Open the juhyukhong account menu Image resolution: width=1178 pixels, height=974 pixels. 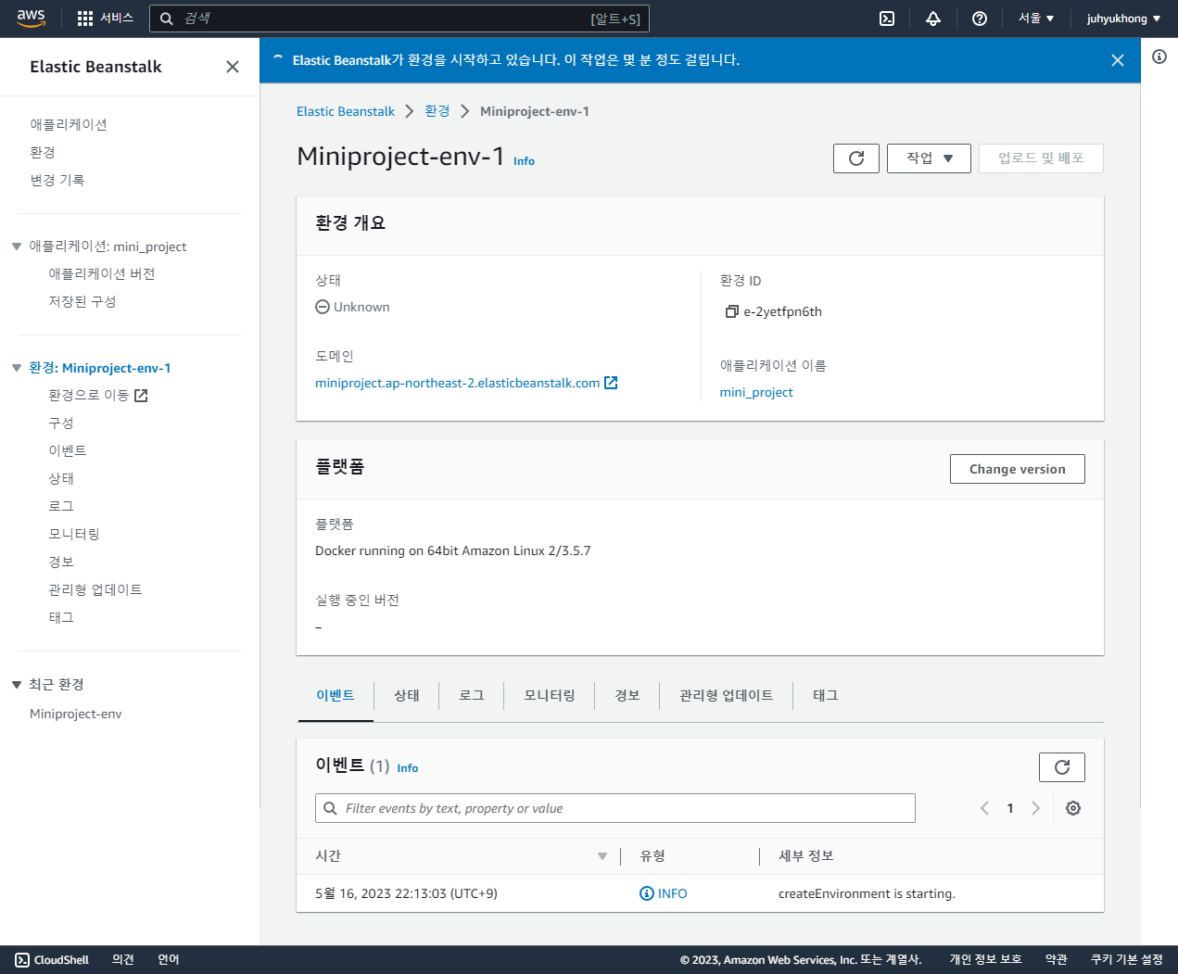click(1123, 19)
